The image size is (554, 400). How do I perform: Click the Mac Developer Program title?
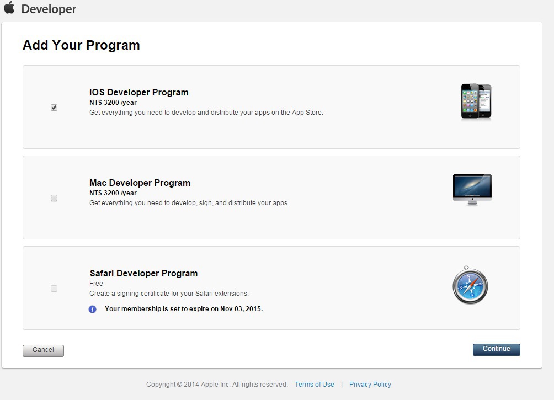tap(140, 183)
